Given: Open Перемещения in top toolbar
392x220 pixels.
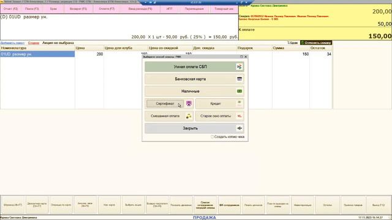Looking at the screenshot, I should pos(194,9).
